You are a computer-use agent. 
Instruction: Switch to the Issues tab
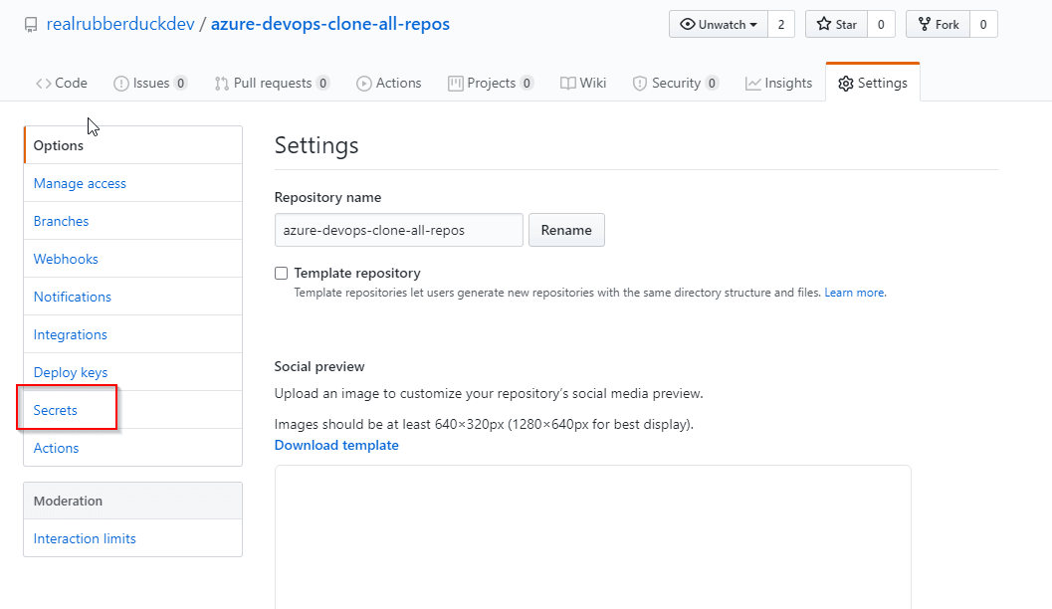click(x=150, y=84)
